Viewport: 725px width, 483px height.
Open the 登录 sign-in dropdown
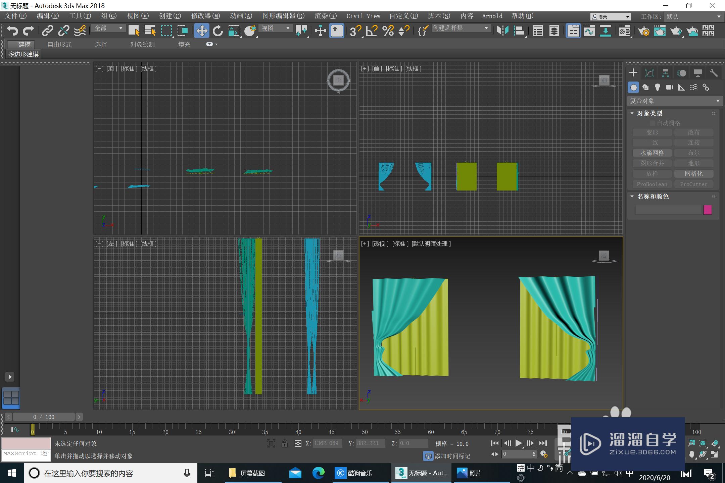coord(611,17)
